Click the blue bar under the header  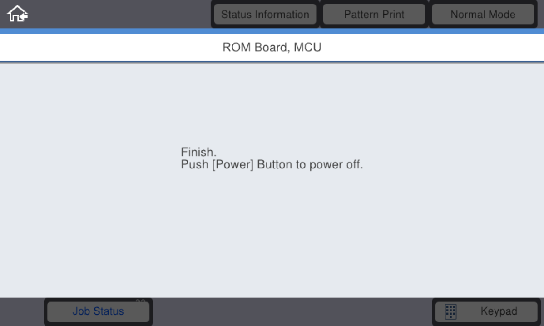point(272,31)
